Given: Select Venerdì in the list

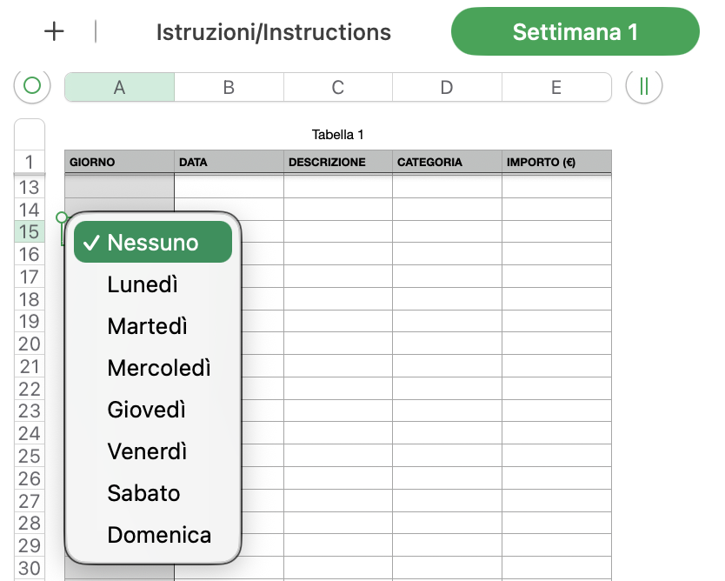Looking at the screenshot, I should click(148, 451).
